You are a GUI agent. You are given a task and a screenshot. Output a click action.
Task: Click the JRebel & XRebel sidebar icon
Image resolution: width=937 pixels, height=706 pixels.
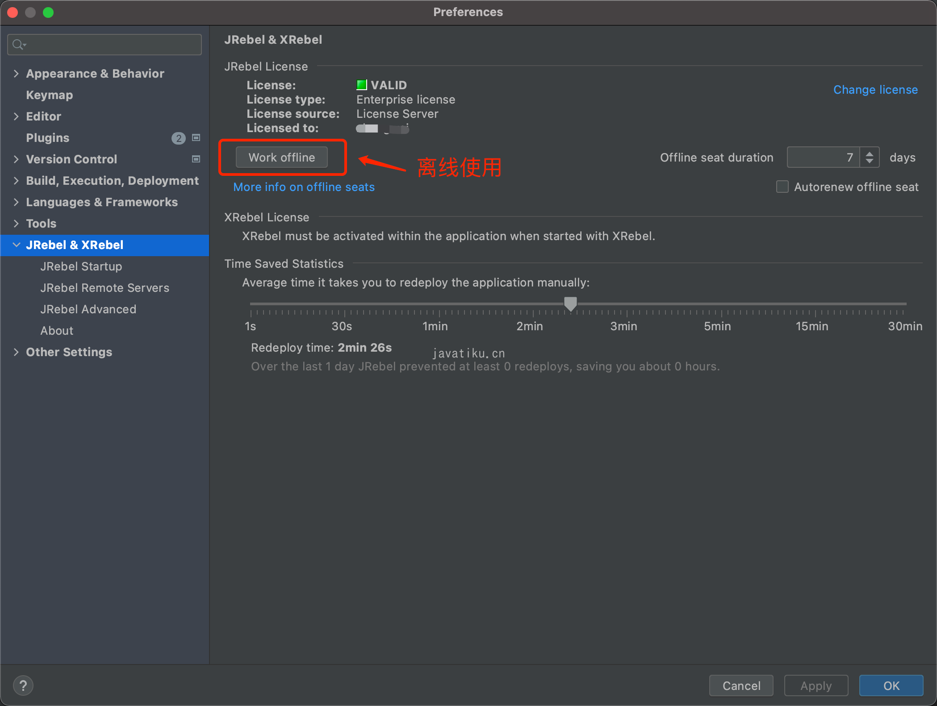pos(74,245)
